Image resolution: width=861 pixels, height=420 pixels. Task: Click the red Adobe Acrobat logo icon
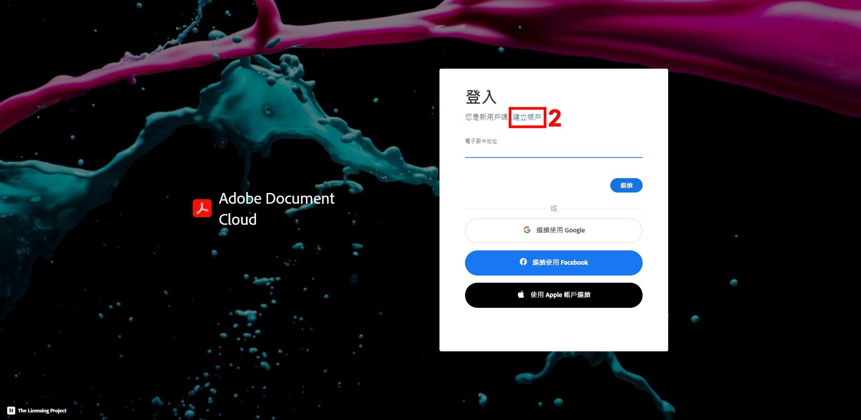[202, 208]
